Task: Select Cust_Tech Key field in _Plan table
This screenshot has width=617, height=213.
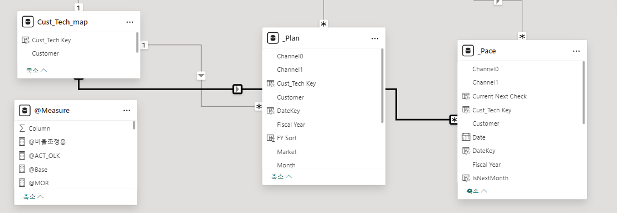Action: pyautogui.click(x=296, y=83)
